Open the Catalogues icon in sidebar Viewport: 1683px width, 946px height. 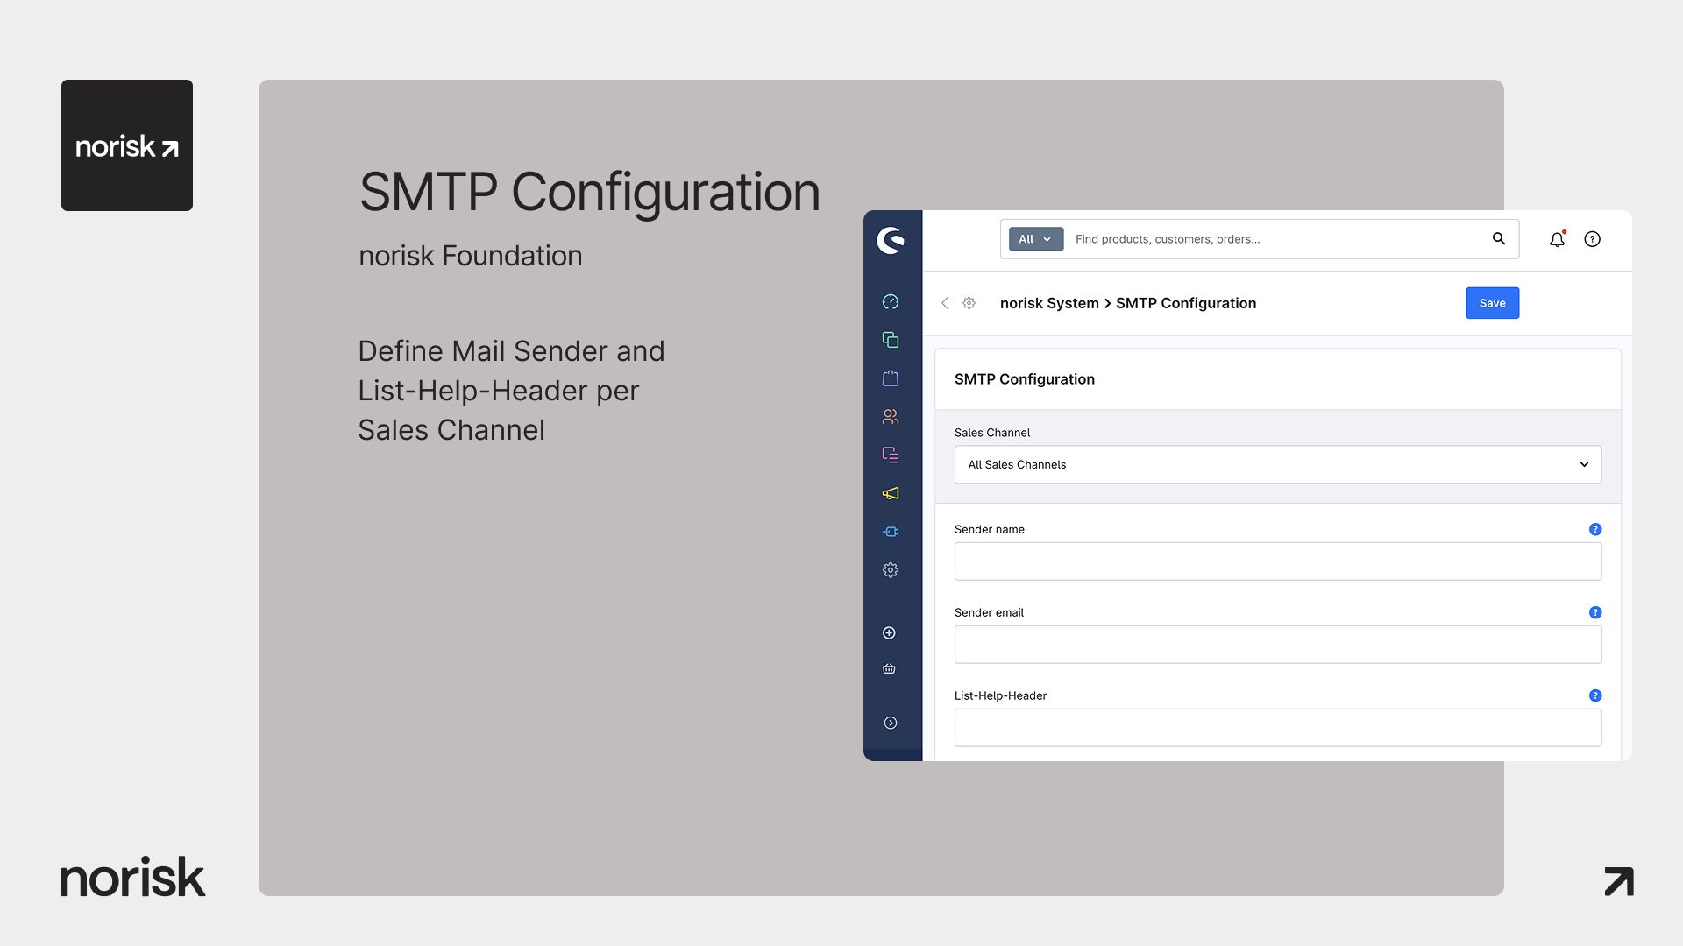click(891, 340)
